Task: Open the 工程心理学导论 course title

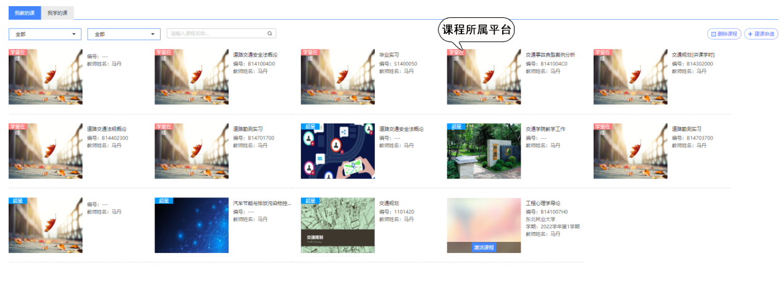Action: 543,203
